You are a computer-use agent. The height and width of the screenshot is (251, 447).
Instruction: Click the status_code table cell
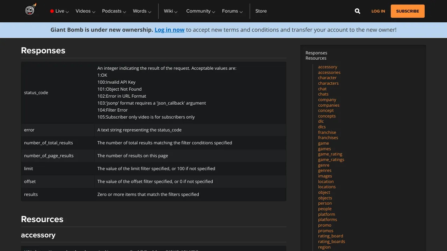pos(58,93)
